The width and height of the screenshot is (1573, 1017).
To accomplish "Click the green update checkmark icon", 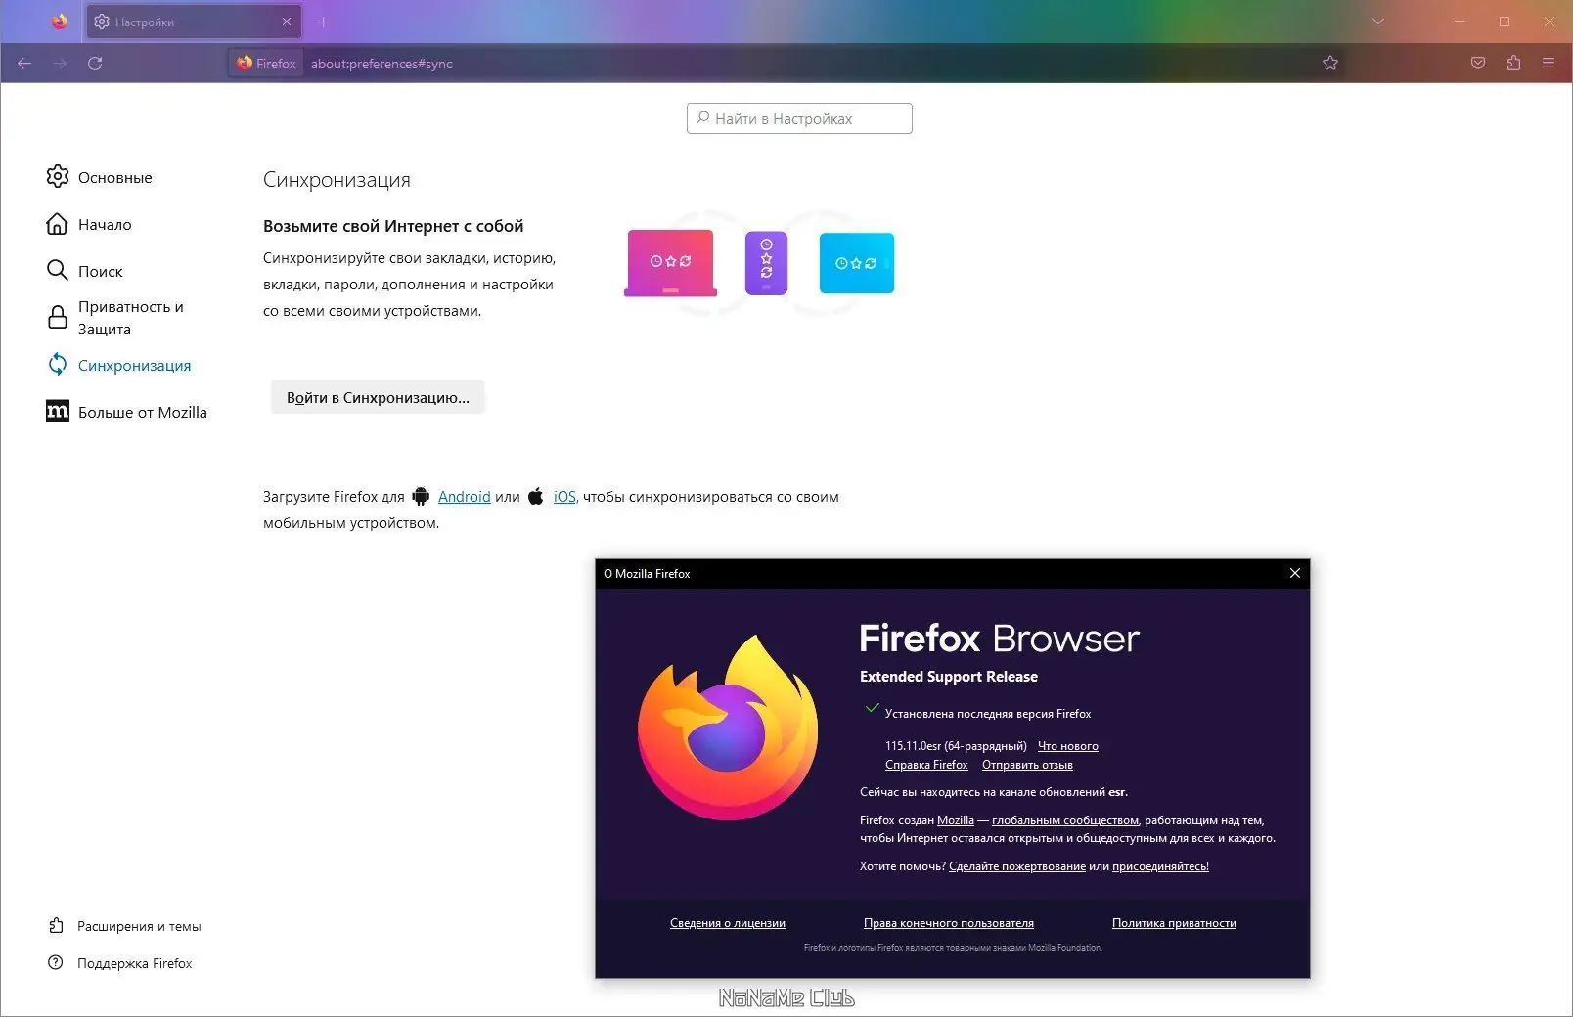I will click(872, 709).
